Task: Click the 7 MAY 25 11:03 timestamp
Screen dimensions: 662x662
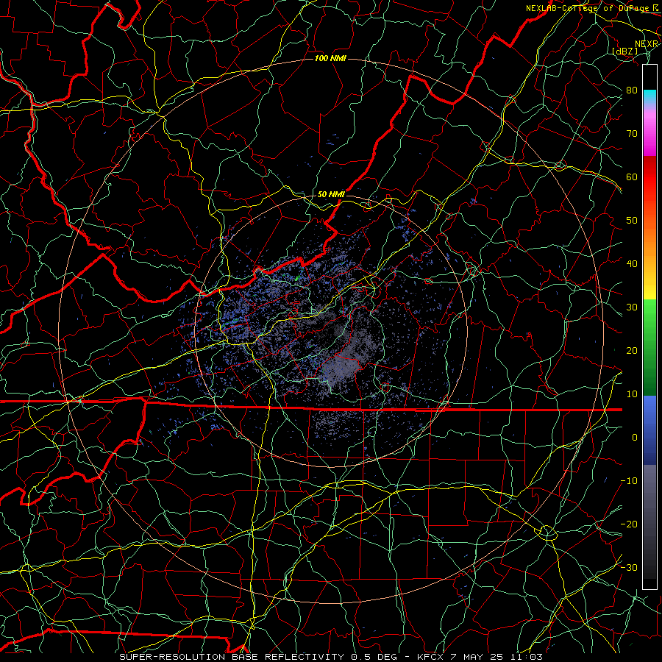Action: [x=496, y=657]
